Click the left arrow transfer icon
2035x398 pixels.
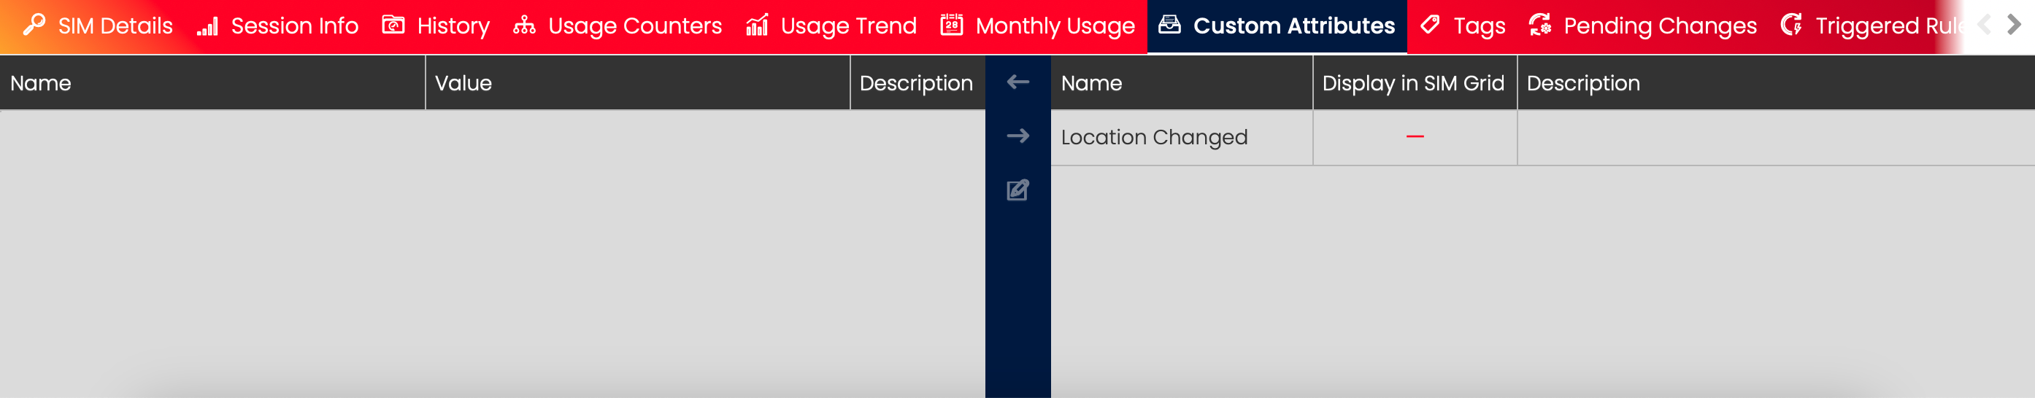coord(1017,82)
